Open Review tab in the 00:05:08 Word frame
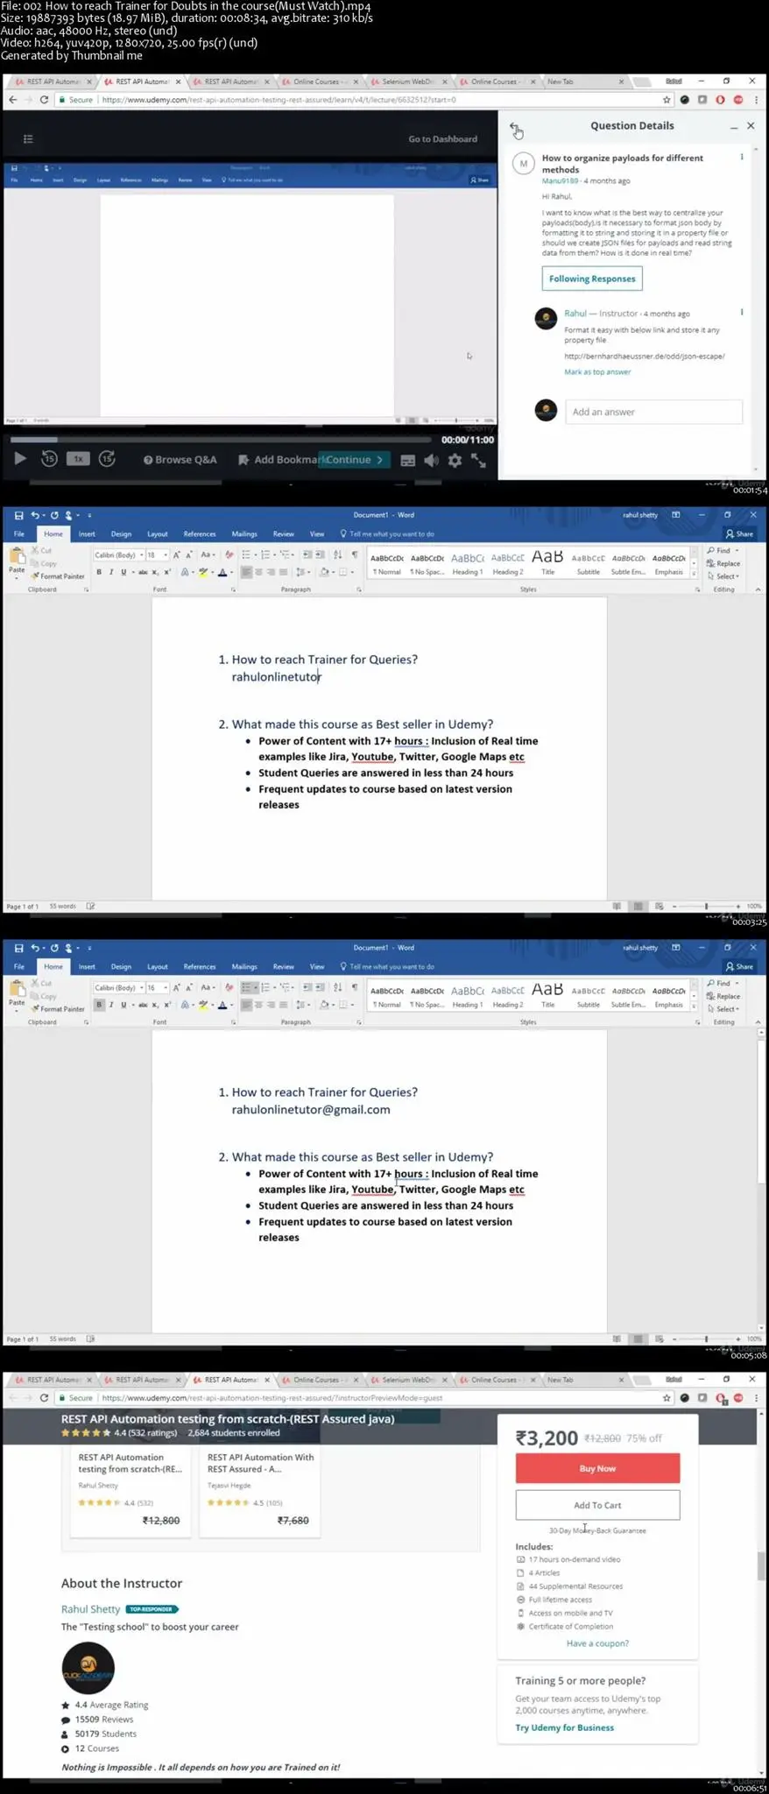This screenshot has height=1794, width=769. coord(284,966)
